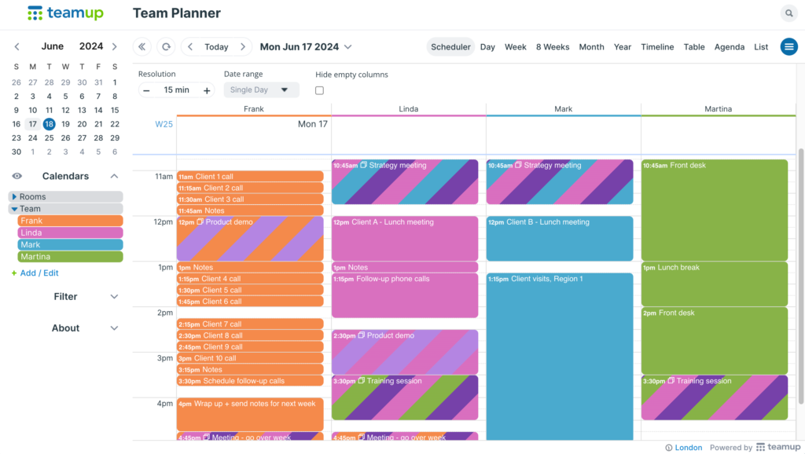Image resolution: width=805 pixels, height=454 pixels.
Task: Click the Today button
Action: 215,46
